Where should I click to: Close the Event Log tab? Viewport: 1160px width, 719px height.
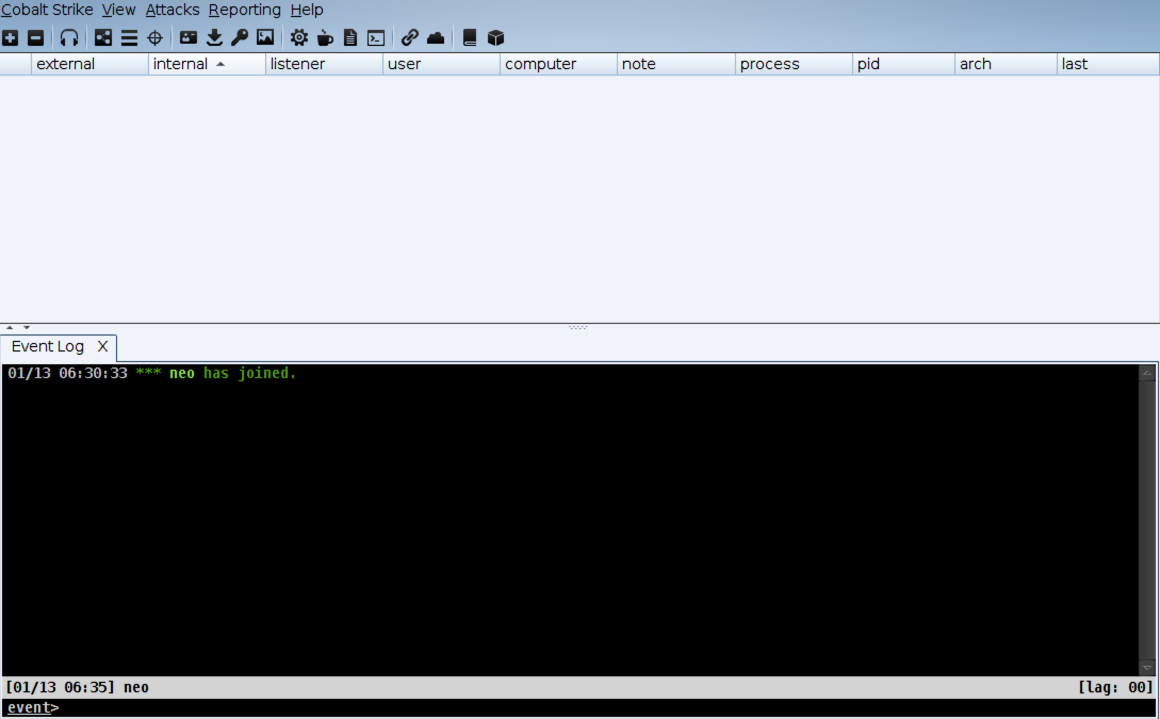coord(103,347)
